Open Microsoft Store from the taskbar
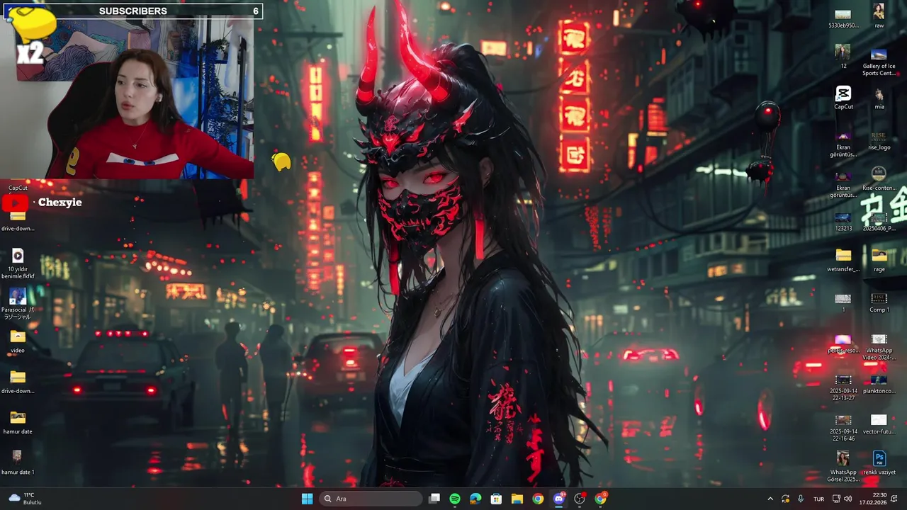The image size is (907, 510). (x=496, y=499)
